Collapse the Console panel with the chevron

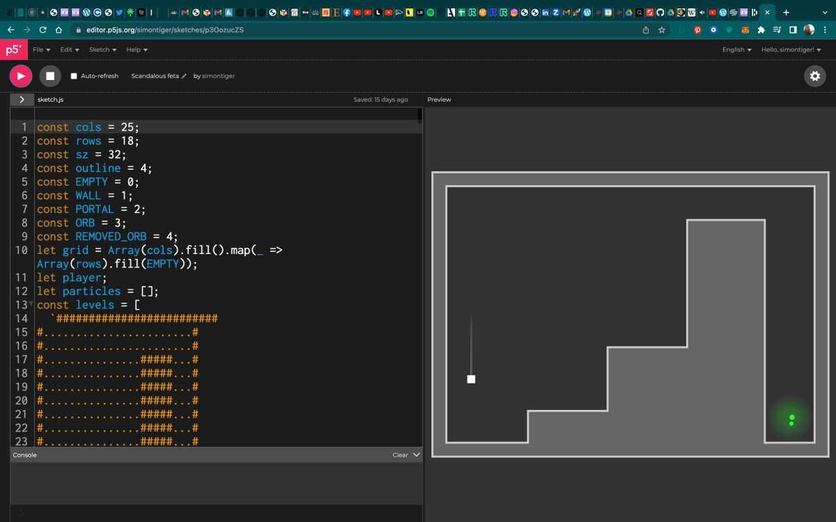[x=417, y=455]
